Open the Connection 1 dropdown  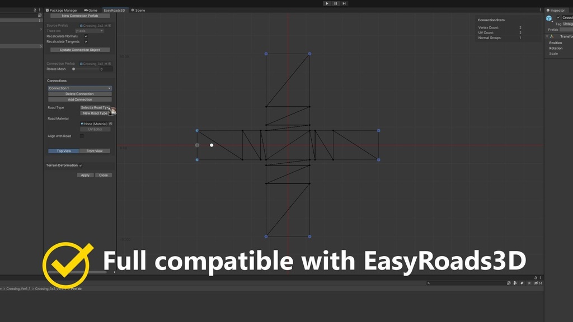78,88
